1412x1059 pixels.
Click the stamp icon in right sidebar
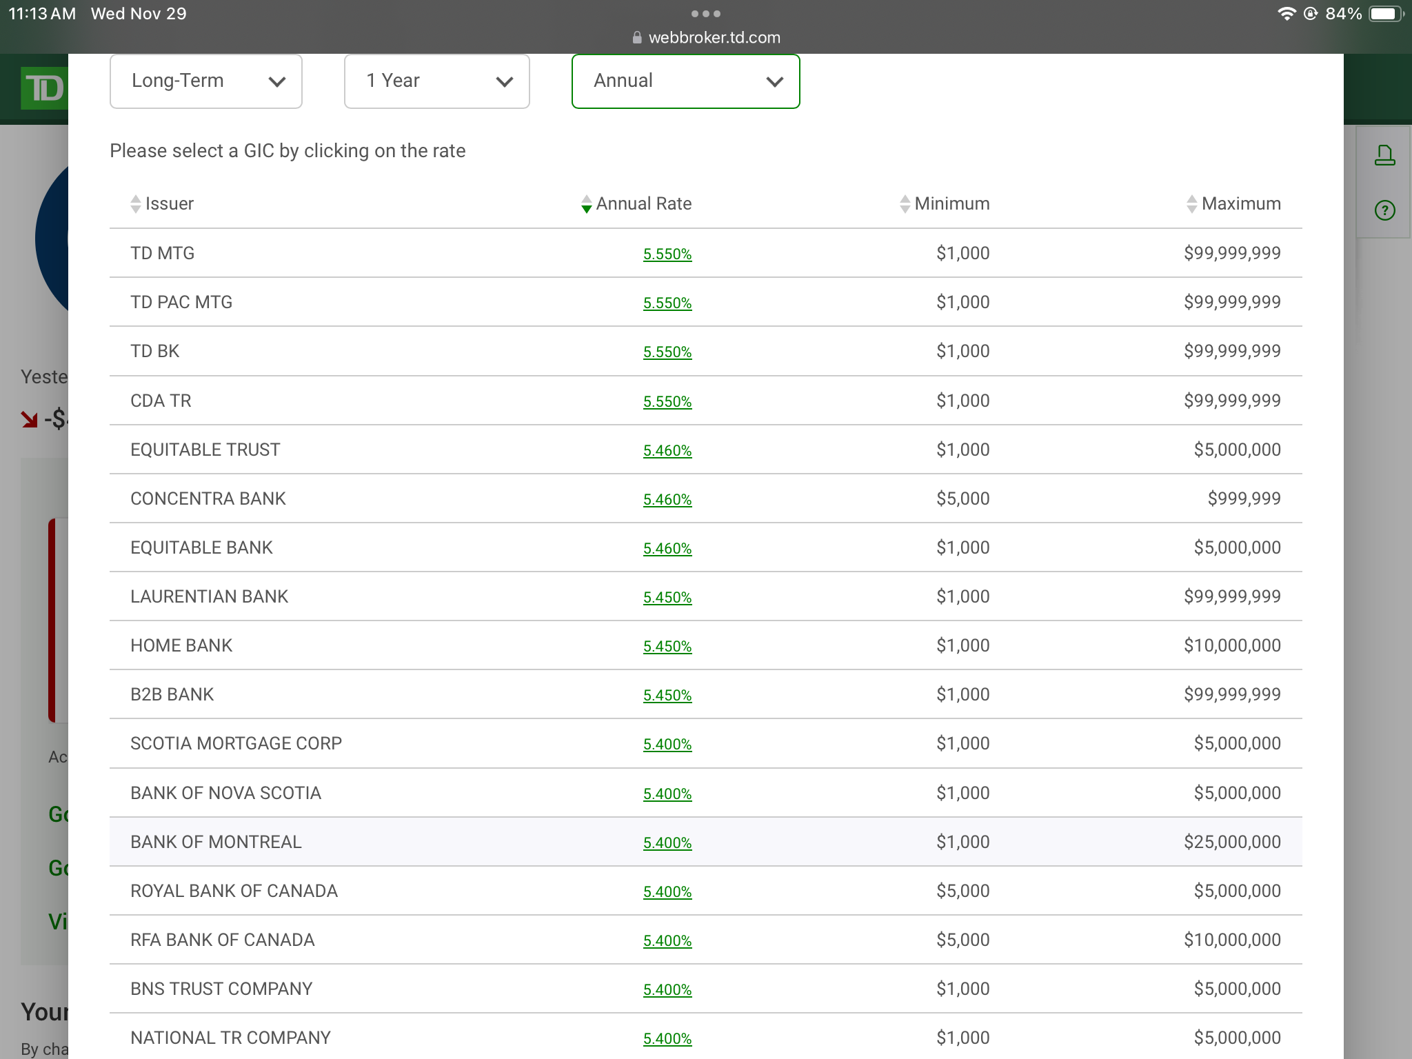click(1384, 155)
